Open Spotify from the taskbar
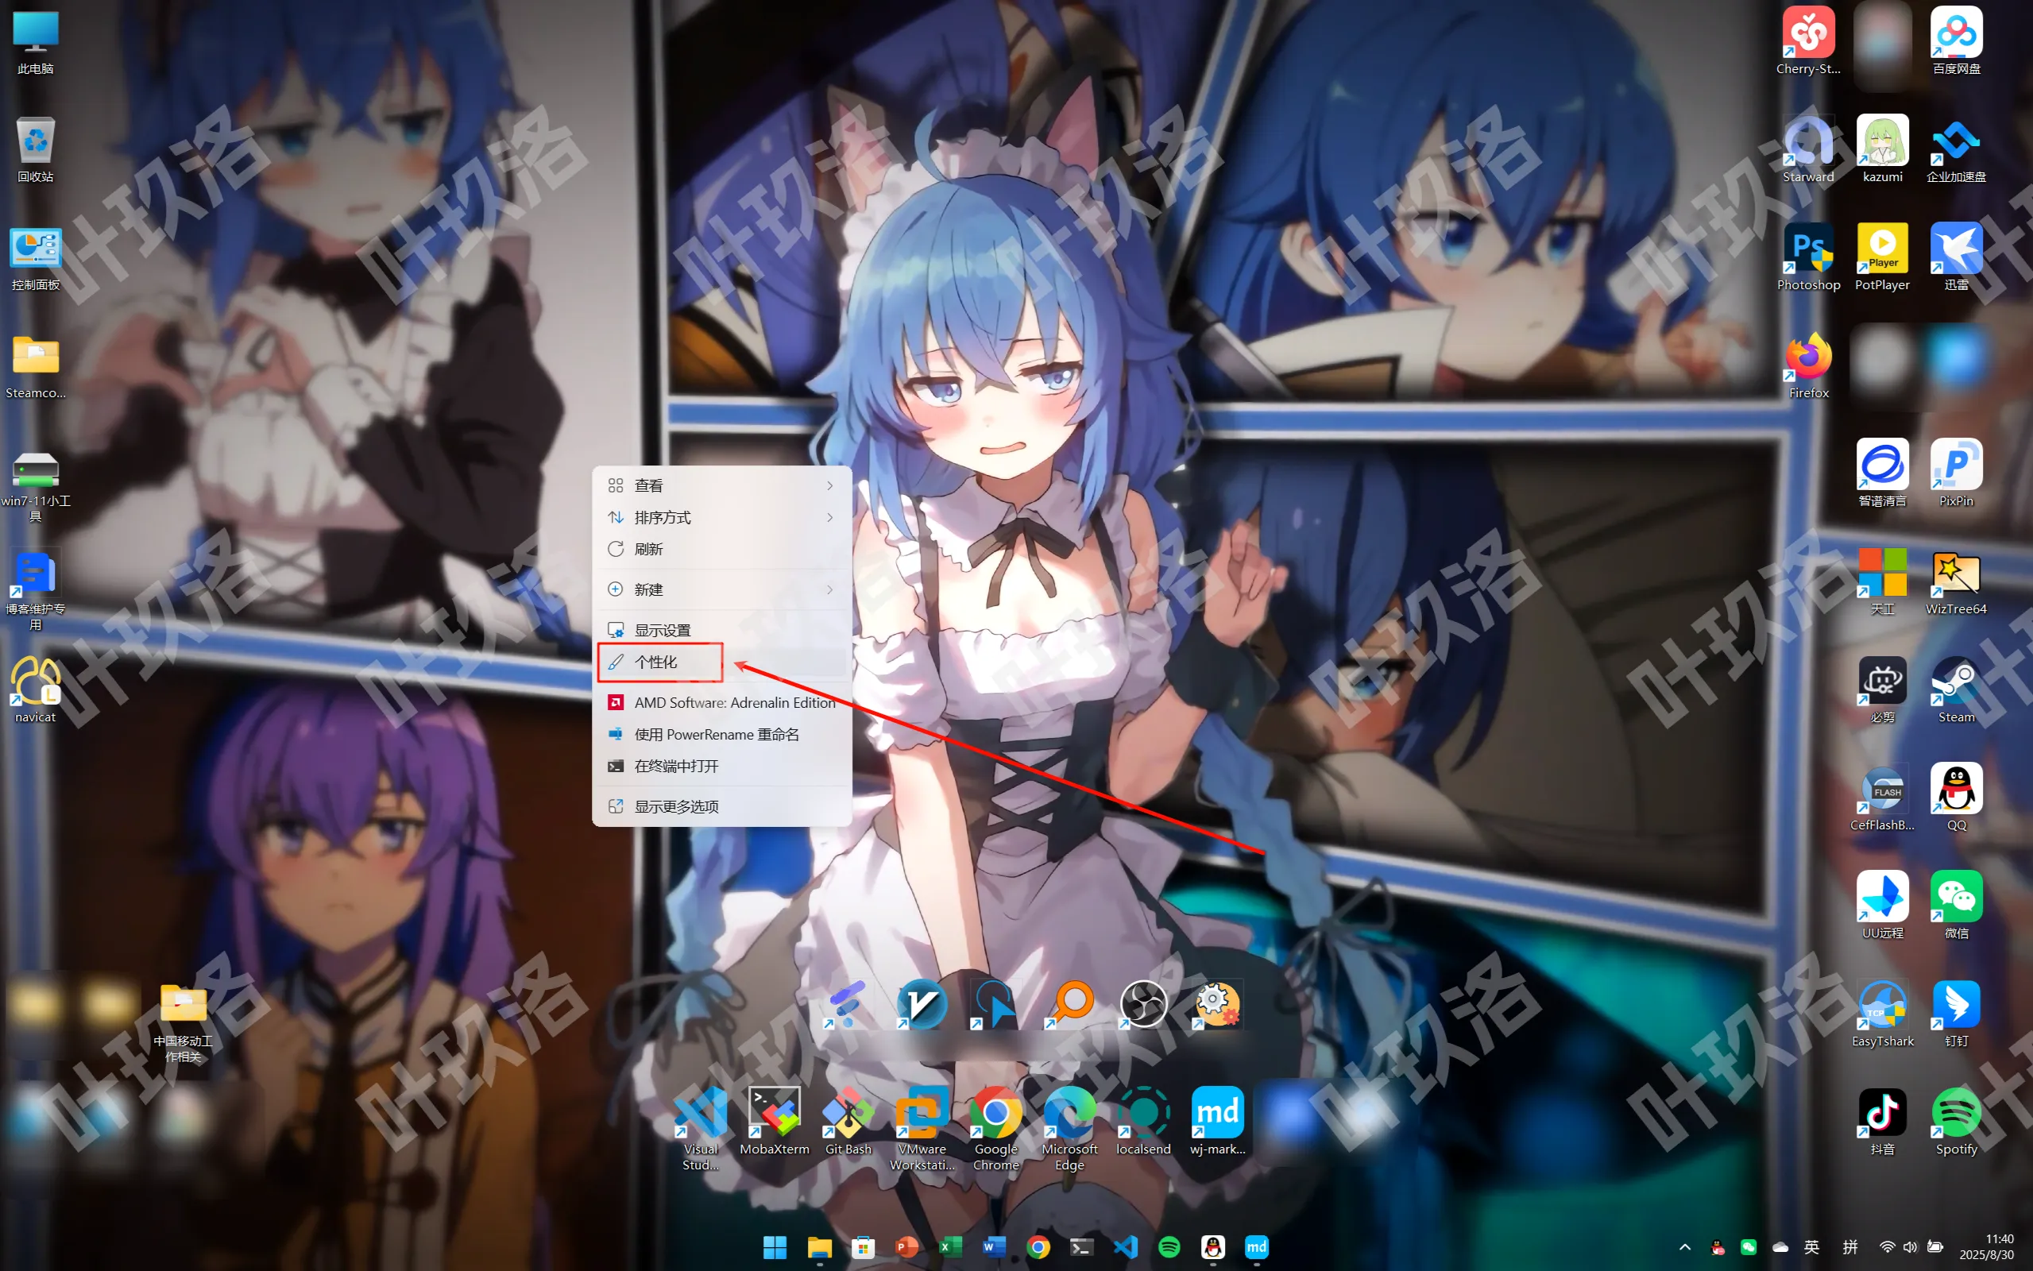Screen dimensions: 2033x1271 1169,1247
